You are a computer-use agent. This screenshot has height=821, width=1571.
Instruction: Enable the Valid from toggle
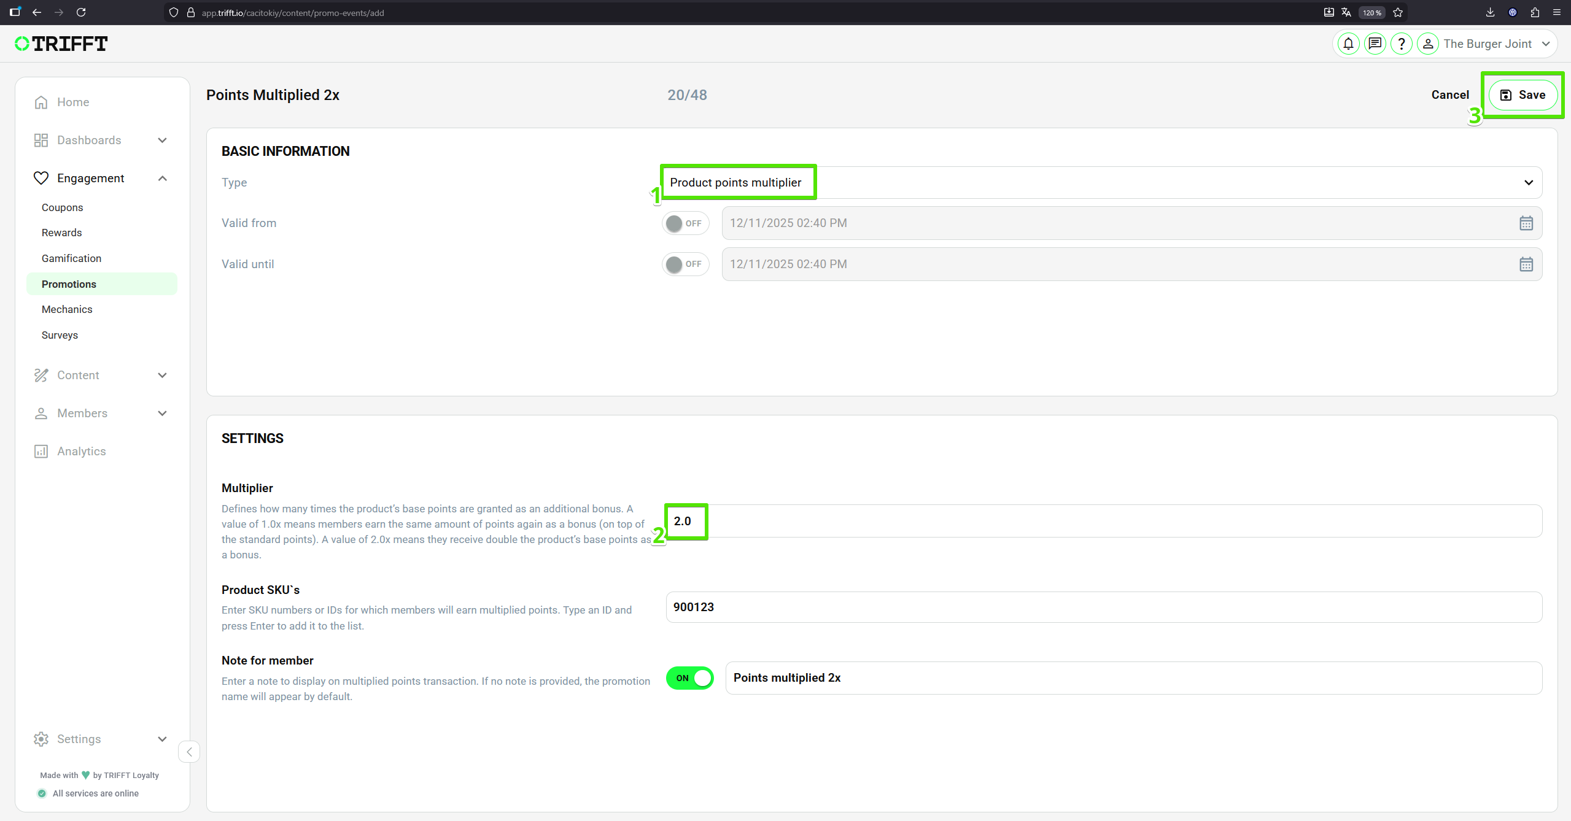685,223
